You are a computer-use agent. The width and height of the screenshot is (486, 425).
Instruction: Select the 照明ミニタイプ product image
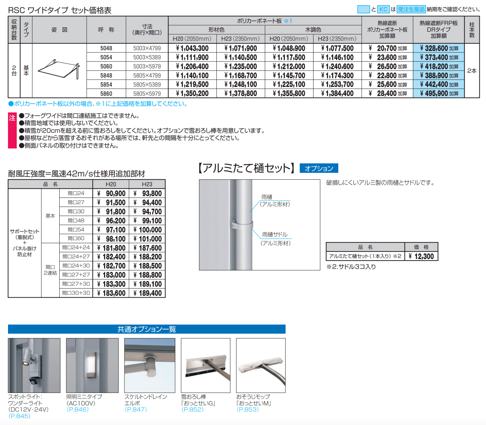pos(92,365)
